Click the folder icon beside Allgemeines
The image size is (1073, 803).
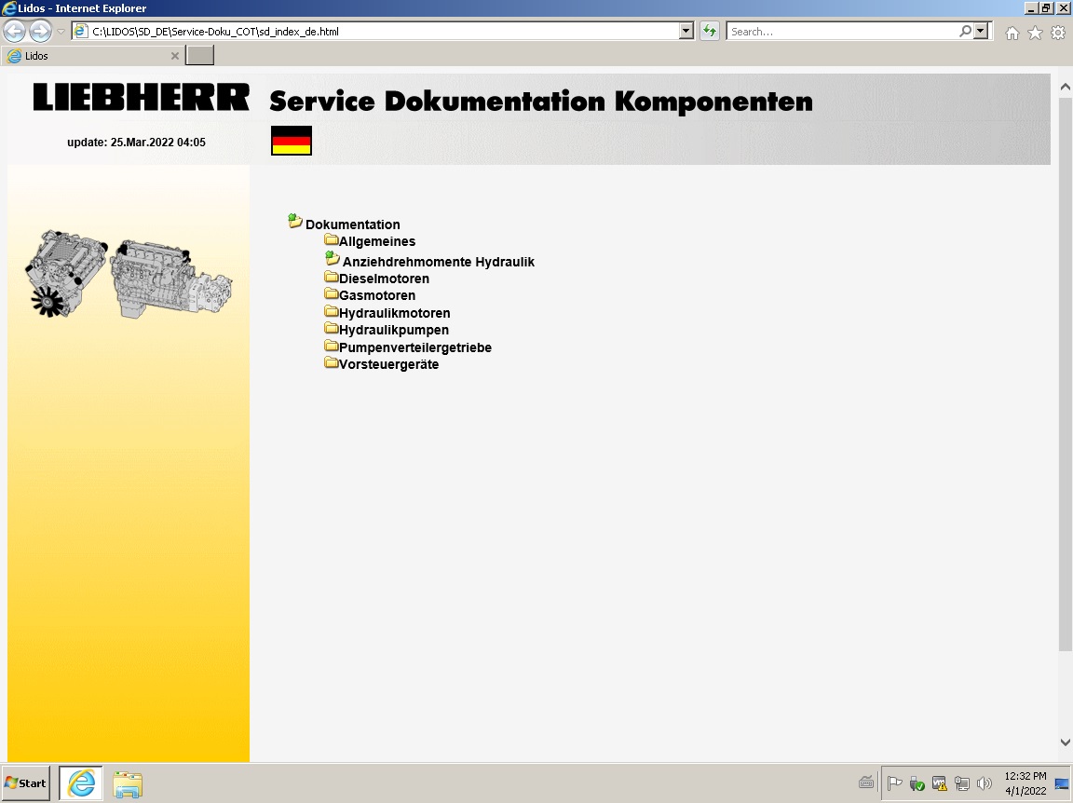[332, 239]
